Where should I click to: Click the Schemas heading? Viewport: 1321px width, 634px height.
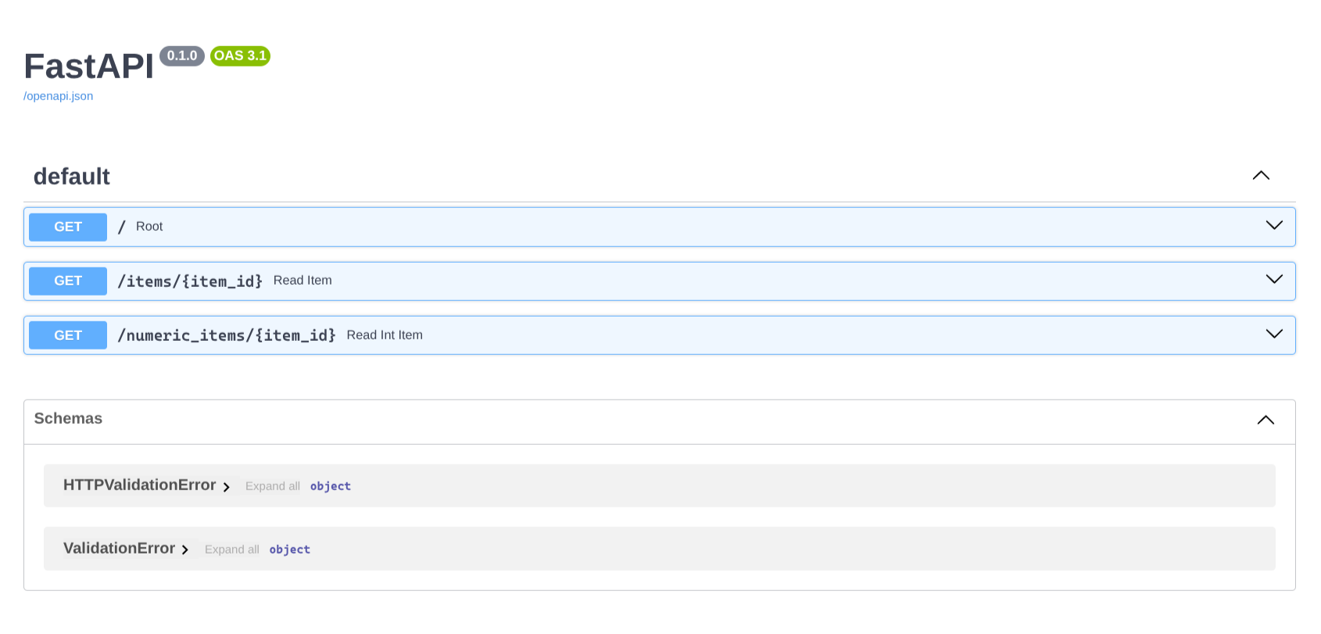pos(68,418)
